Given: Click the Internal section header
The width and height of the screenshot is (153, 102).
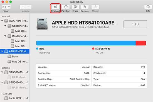Looking at the screenshot, I should [x=6, y=16].
